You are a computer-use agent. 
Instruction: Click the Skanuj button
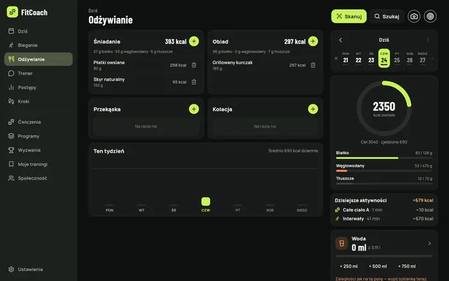pyautogui.click(x=349, y=16)
